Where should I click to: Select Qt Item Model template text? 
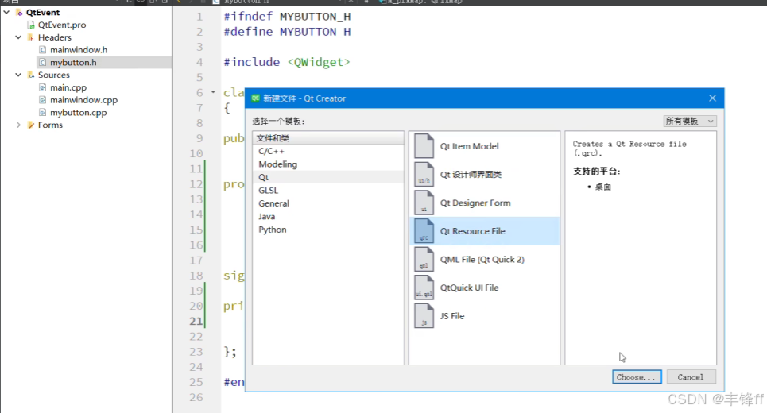(x=469, y=146)
